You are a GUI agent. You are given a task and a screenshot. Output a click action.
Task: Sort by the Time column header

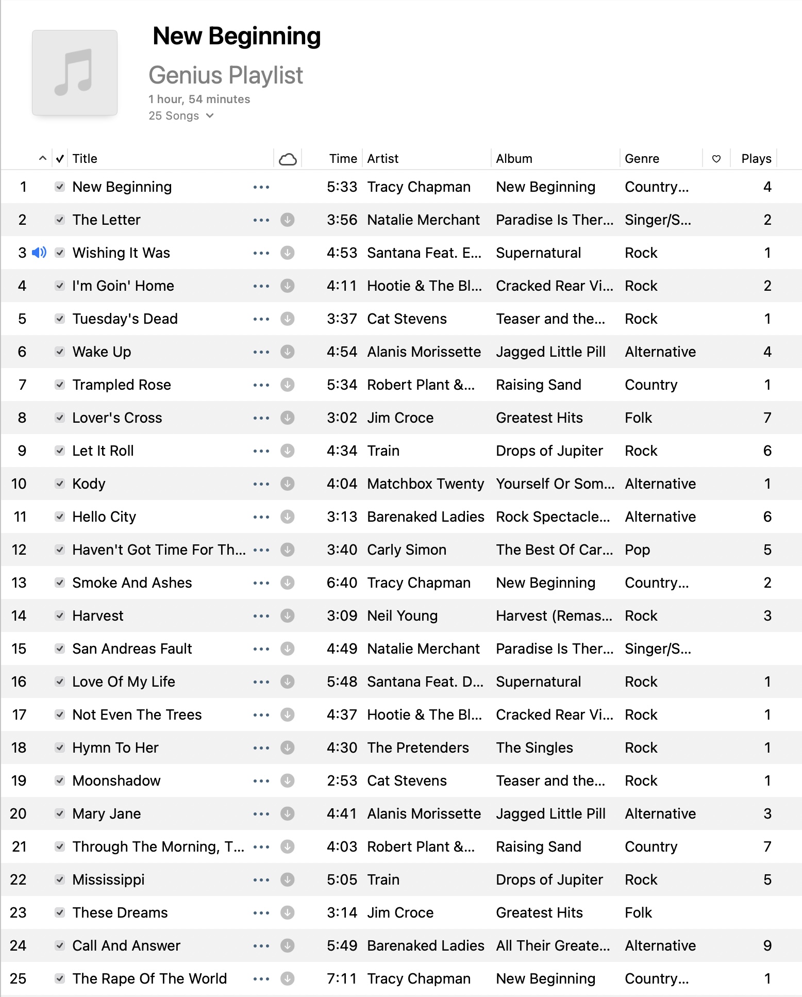click(343, 159)
